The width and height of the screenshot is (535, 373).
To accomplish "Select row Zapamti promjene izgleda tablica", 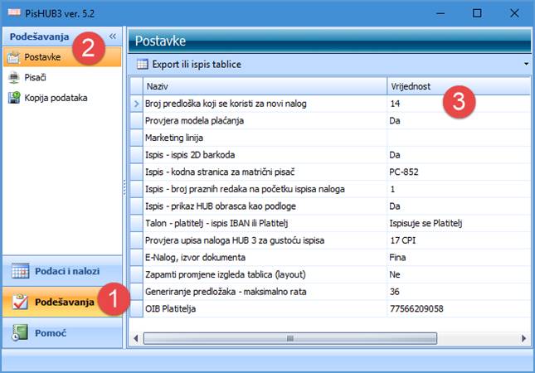I will (x=330, y=274).
